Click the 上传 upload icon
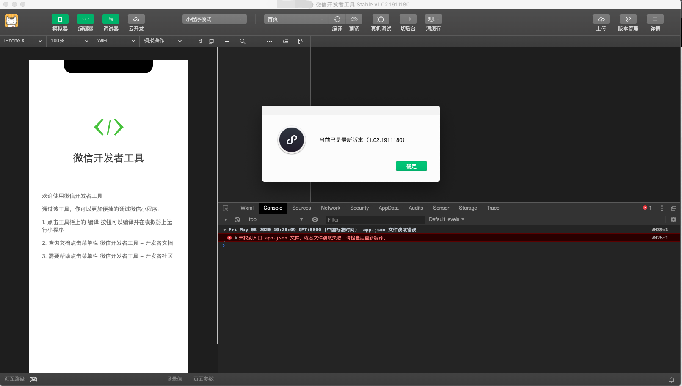The height and width of the screenshot is (386, 682). pos(601,19)
